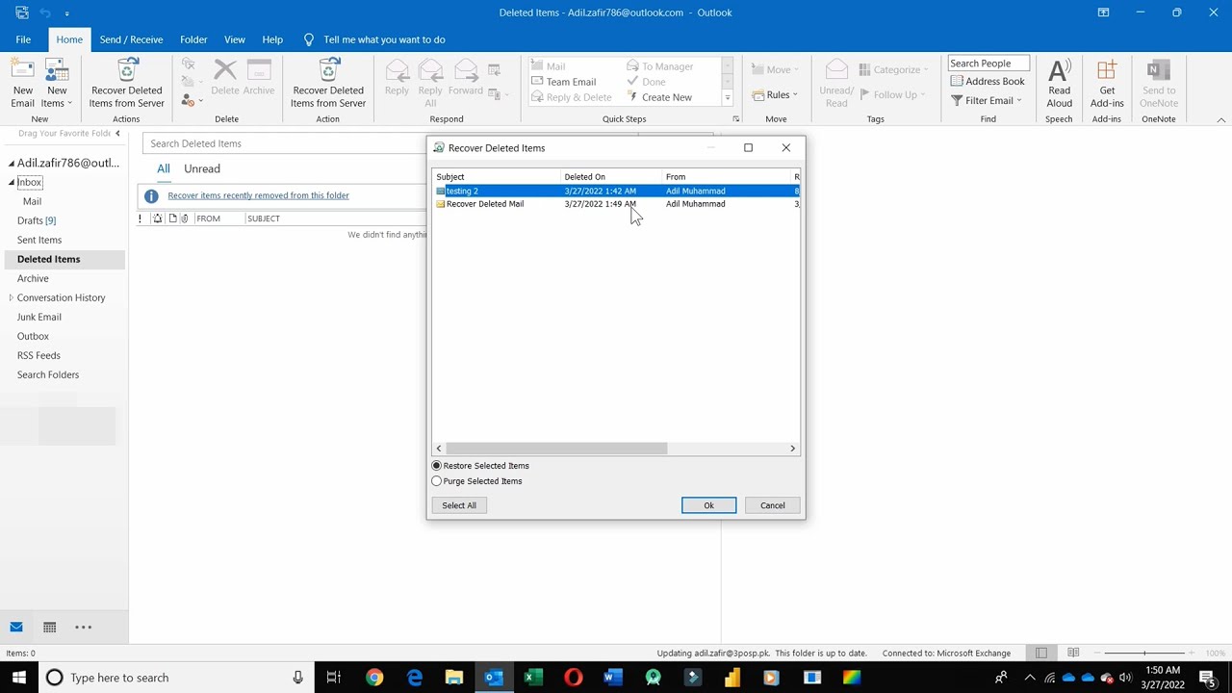
Task: Expand the Conversation History folder
Action: 11,297
